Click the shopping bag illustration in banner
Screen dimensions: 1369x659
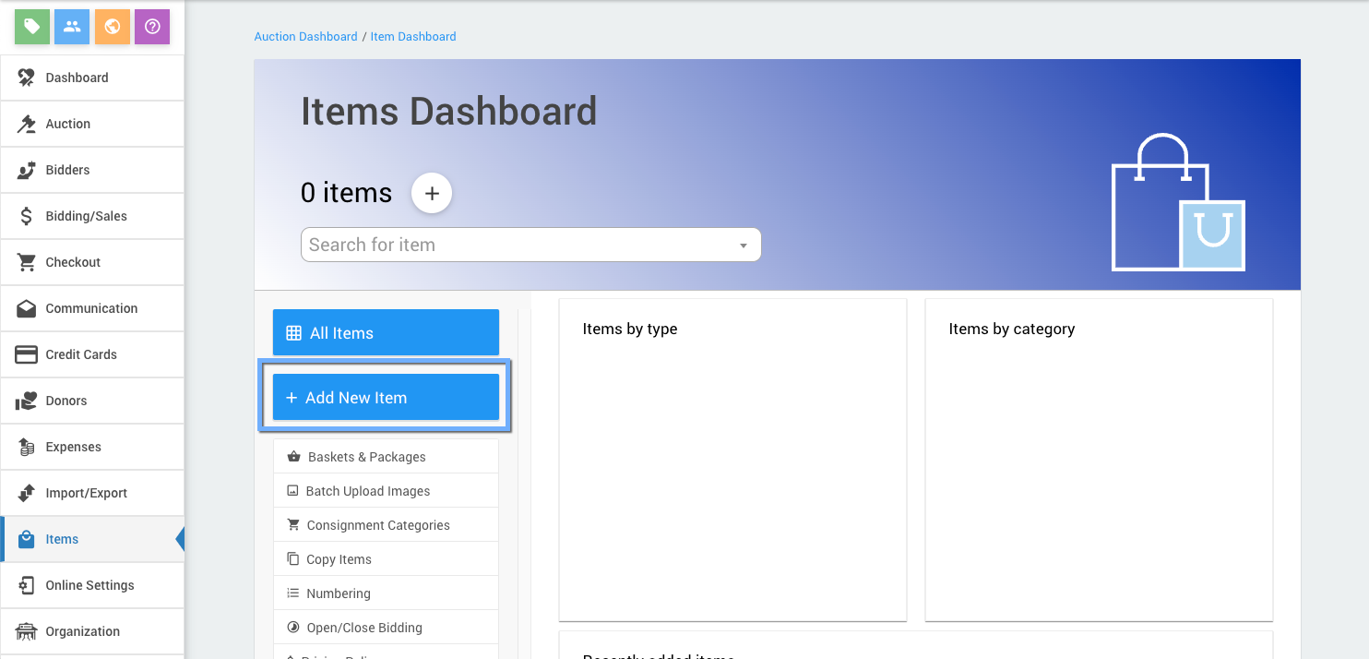coord(1177,205)
